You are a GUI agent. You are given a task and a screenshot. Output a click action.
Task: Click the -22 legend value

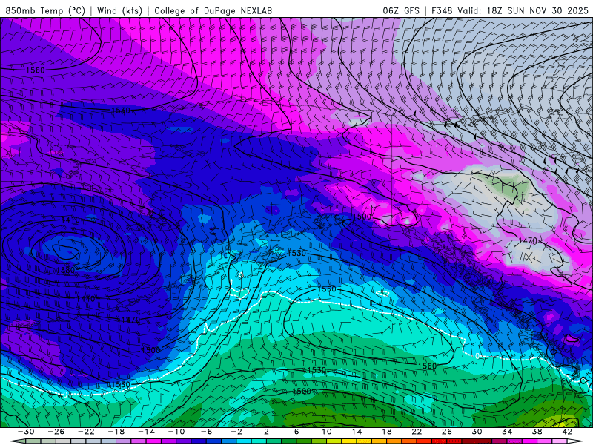[x=86, y=432]
